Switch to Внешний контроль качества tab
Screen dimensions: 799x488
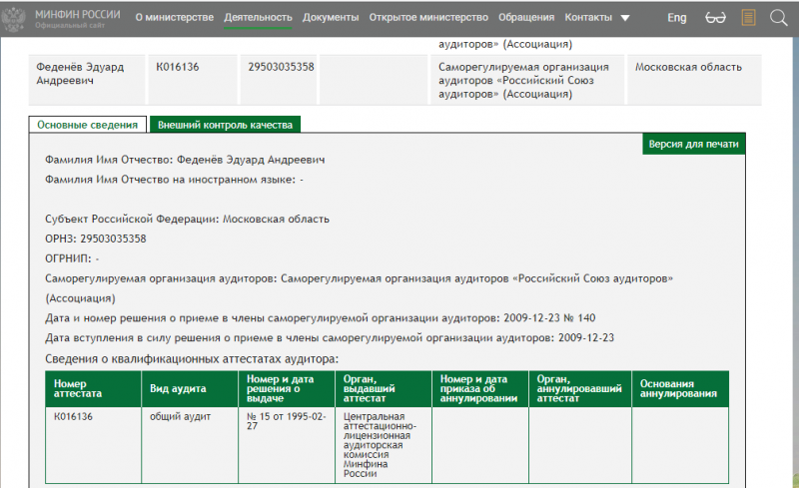[x=225, y=125]
